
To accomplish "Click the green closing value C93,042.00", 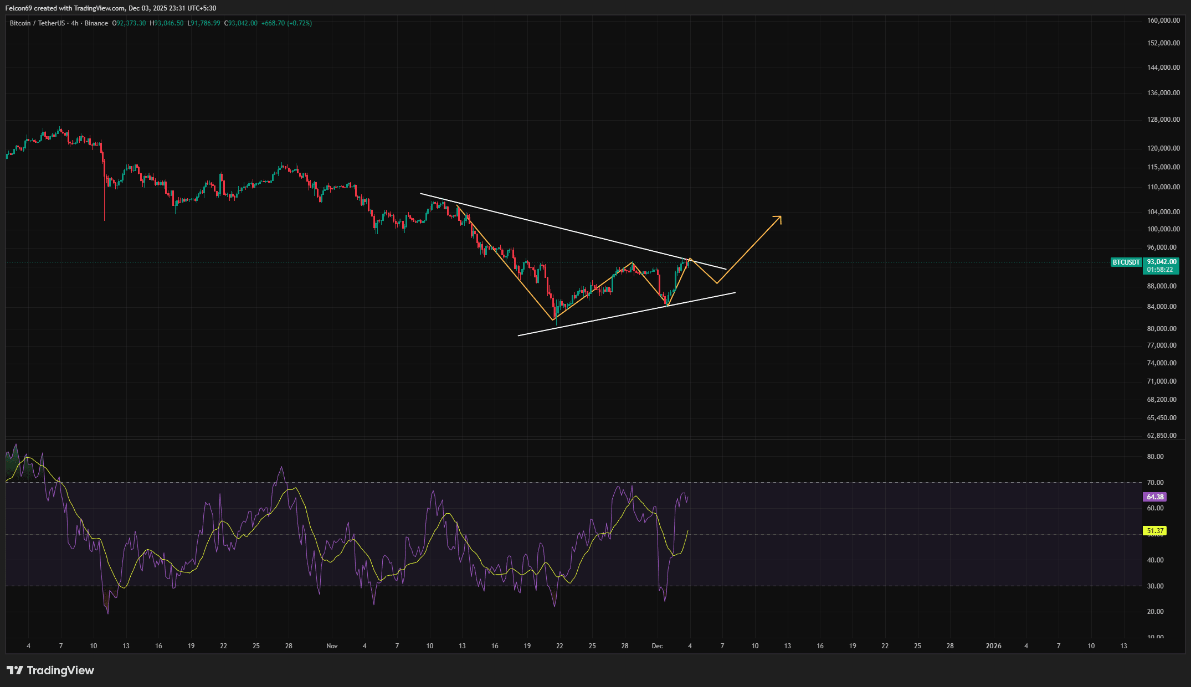I will point(241,23).
